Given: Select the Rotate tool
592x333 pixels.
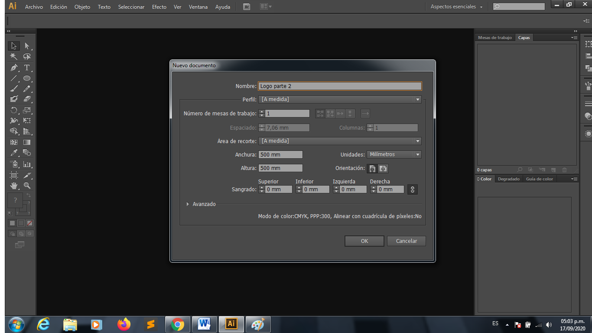Looking at the screenshot, I should tap(14, 110).
